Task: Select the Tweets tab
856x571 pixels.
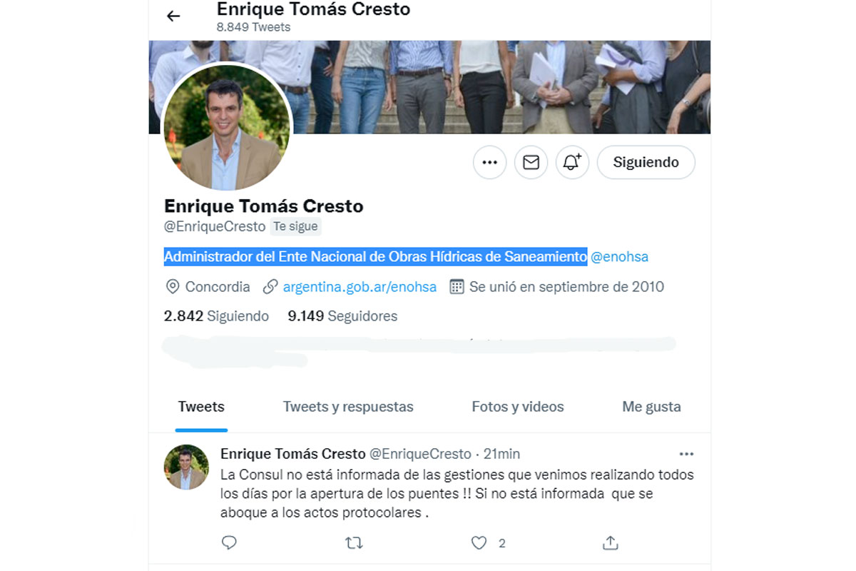Action: (201, 407)
